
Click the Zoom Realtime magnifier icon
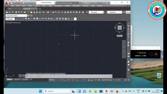point(56,12)
